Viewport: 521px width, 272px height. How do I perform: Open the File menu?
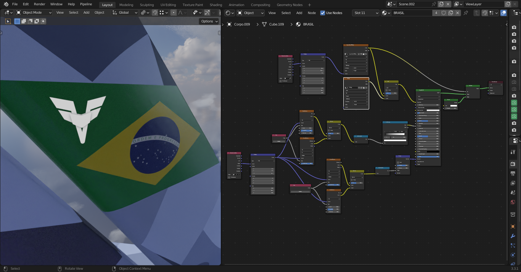[x=15, y=4]
